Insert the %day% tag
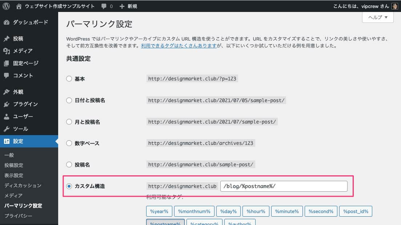This screenshot has width=401, height=225. [228, 211]
